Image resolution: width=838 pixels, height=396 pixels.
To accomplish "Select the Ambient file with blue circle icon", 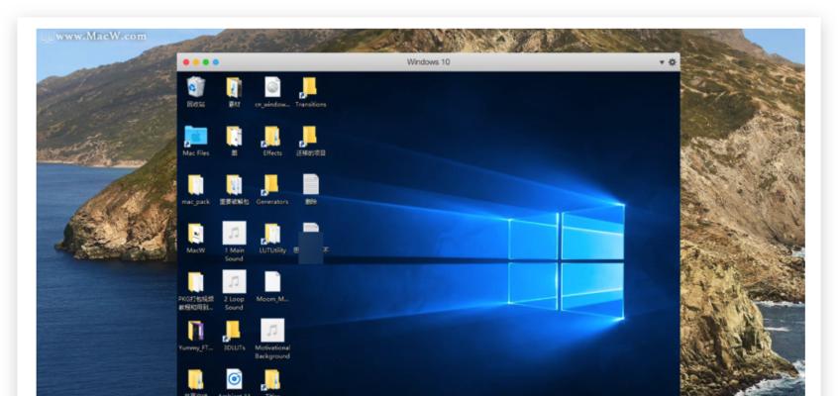I will [x=234, y=381].
